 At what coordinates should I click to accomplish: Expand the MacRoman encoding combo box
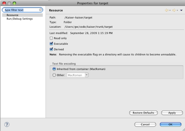[87, 75]
